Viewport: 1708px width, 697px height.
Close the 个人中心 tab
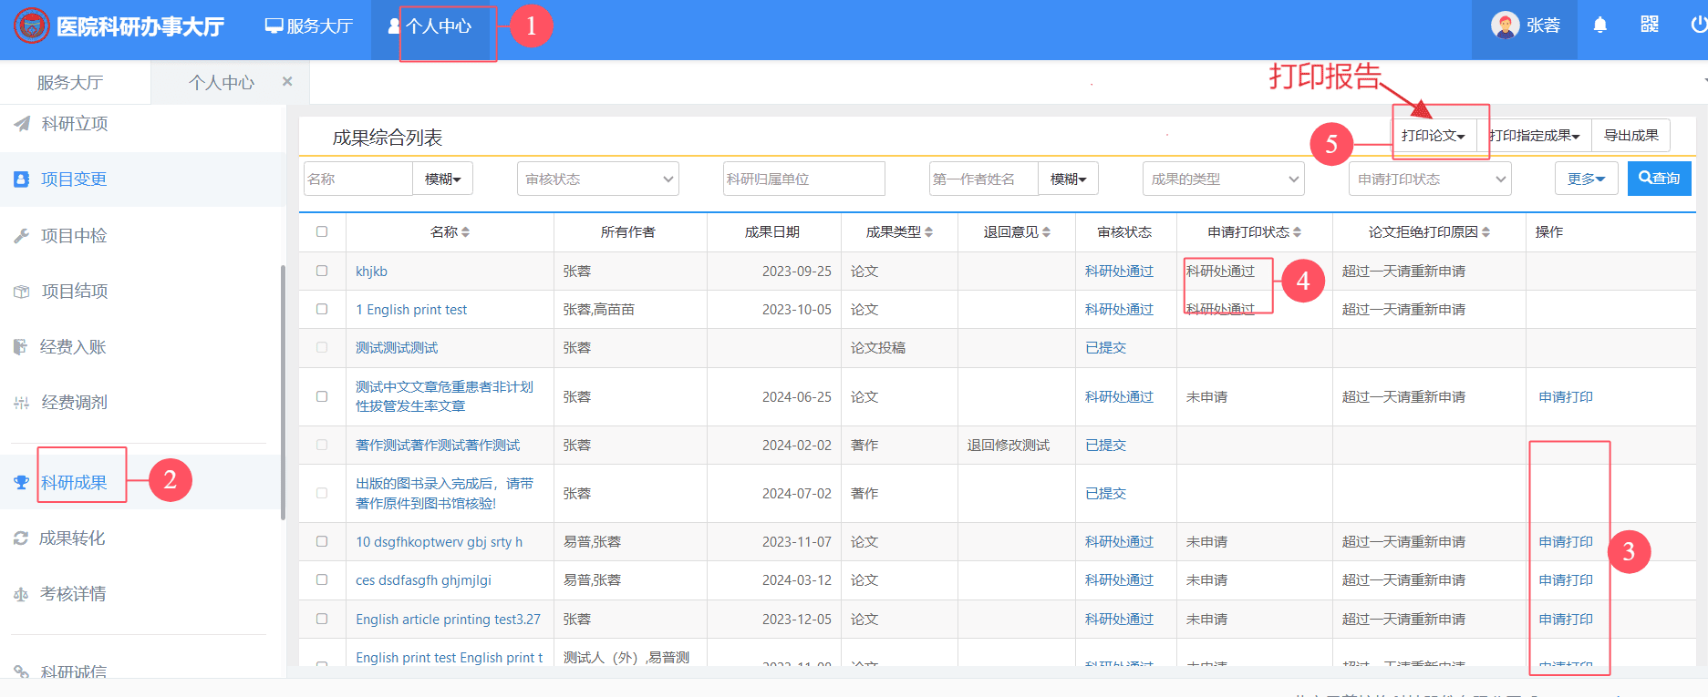(x=287, y=82)
